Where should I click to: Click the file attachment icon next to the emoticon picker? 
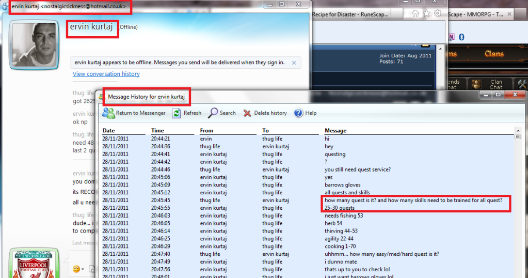(92, 269)
